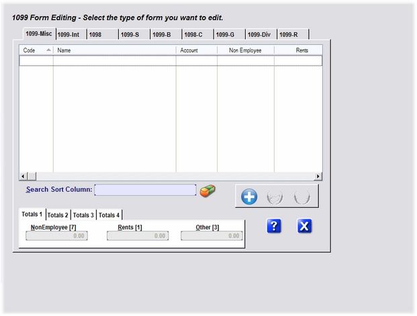This screenshot has width=417, height=316.
Task: Click the grid's left scroll arrow
Action: 23,176
